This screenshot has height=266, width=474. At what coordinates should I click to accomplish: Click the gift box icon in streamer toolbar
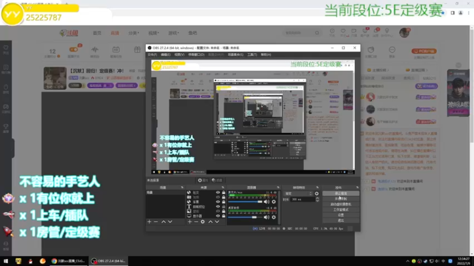pyautogui.click(x=137, y=50)
